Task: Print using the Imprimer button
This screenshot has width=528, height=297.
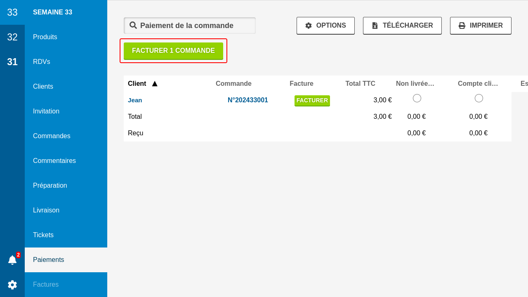Action: [x=481, y=26]
